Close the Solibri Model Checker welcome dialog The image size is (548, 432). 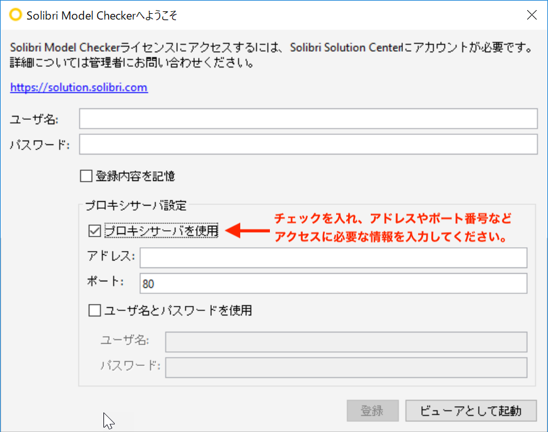[x=532, y=15]
